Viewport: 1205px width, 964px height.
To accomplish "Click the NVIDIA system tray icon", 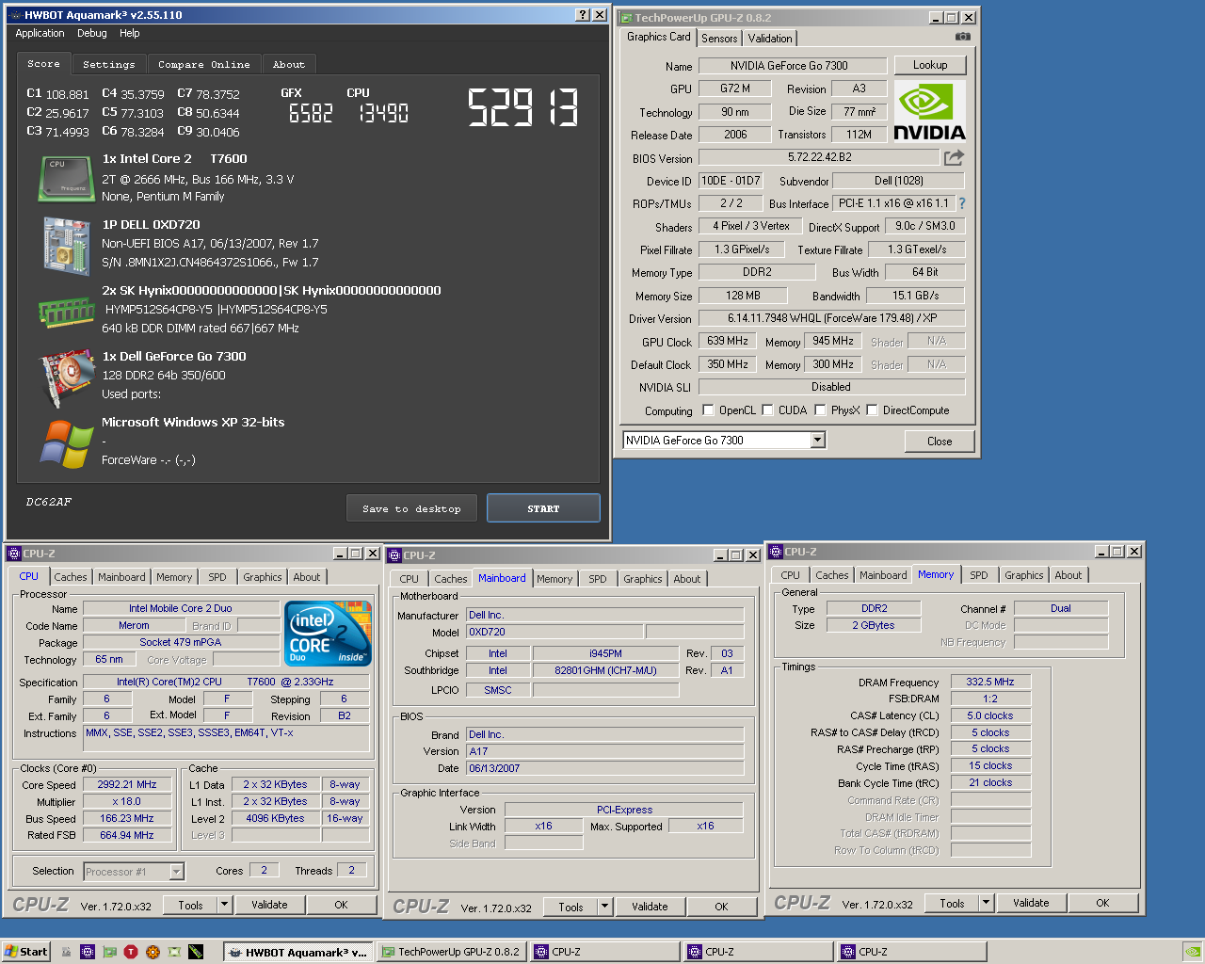I will [x=1192, y=952].
